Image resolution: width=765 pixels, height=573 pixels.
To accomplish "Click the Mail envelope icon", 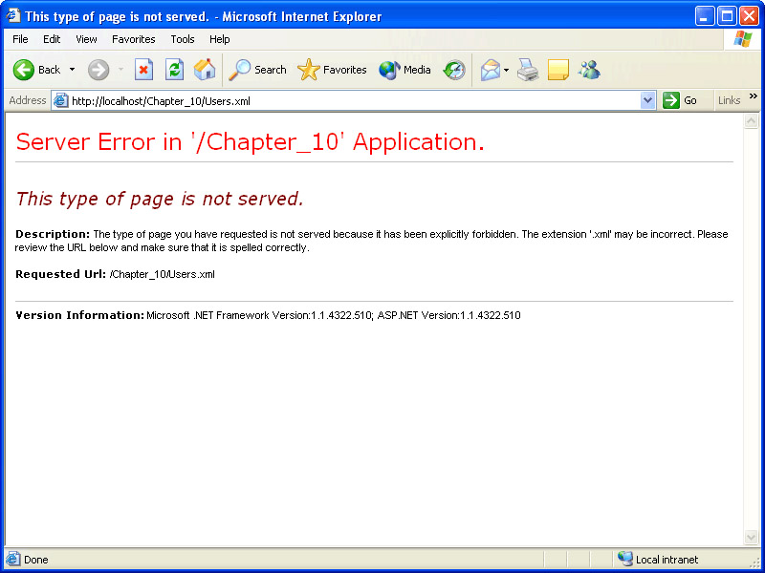I will pyautogui.click(x=490, y=70).
